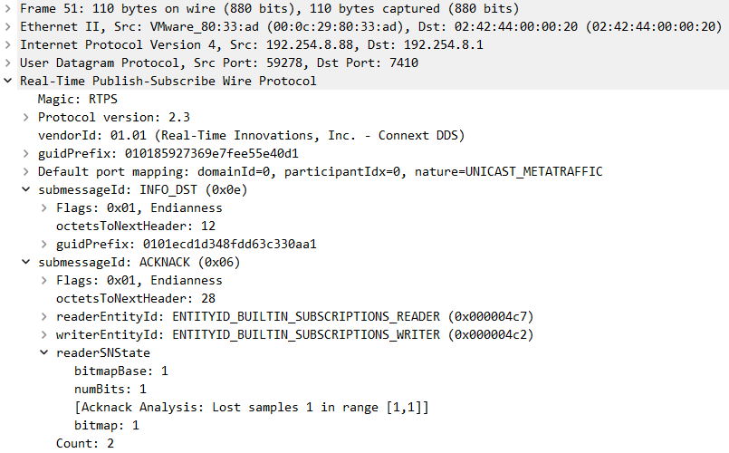Expand the Default port mapping node
Viewport: 729px width, 453px height.
[x=26, y=171]
